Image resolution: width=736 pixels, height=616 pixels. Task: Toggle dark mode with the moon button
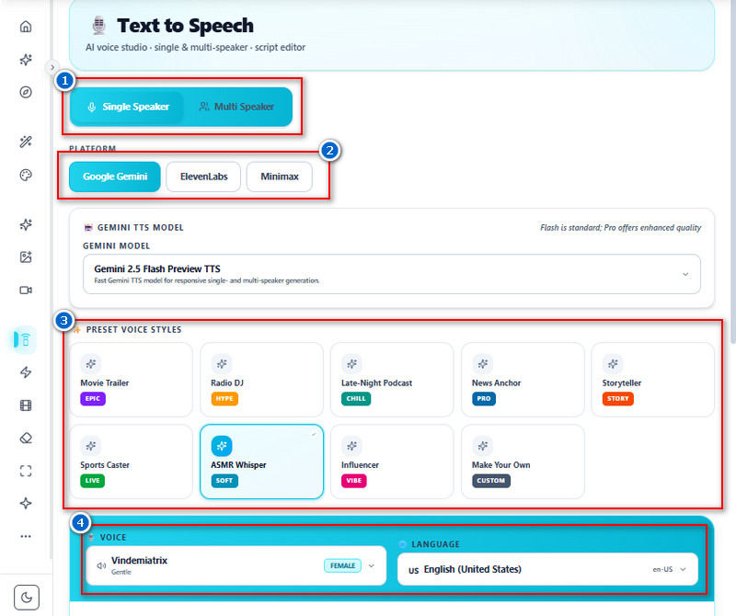27,598
